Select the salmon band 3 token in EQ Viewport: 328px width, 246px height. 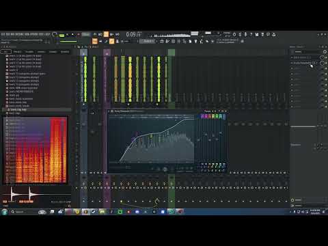pyautogui.click(x=210, y=116)
